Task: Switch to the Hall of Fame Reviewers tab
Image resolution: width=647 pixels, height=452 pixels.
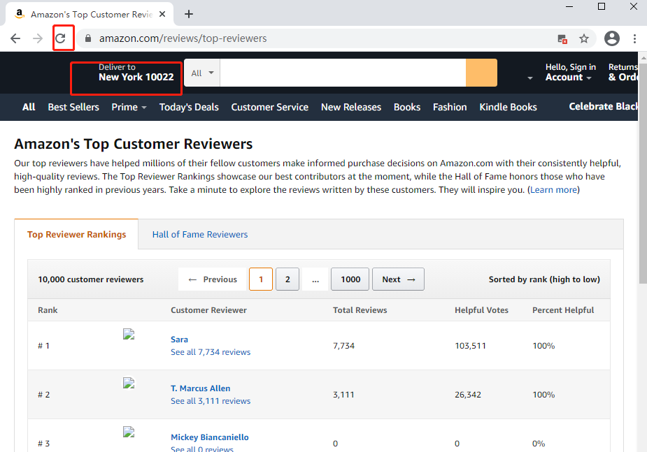Action: pyautogui.click(x=200, y=234)
